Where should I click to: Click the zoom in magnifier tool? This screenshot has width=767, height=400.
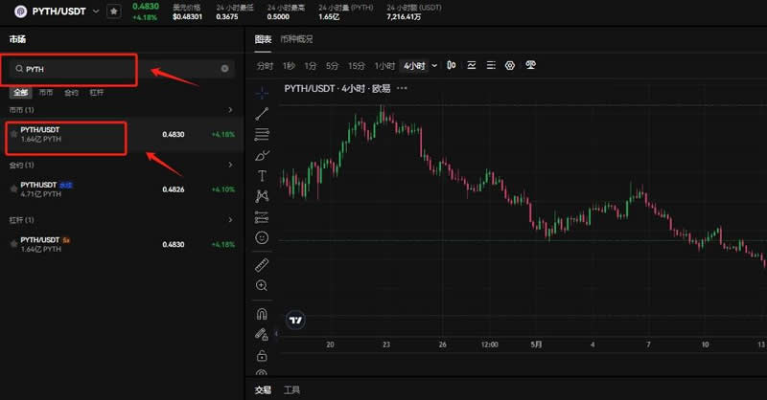263,285
